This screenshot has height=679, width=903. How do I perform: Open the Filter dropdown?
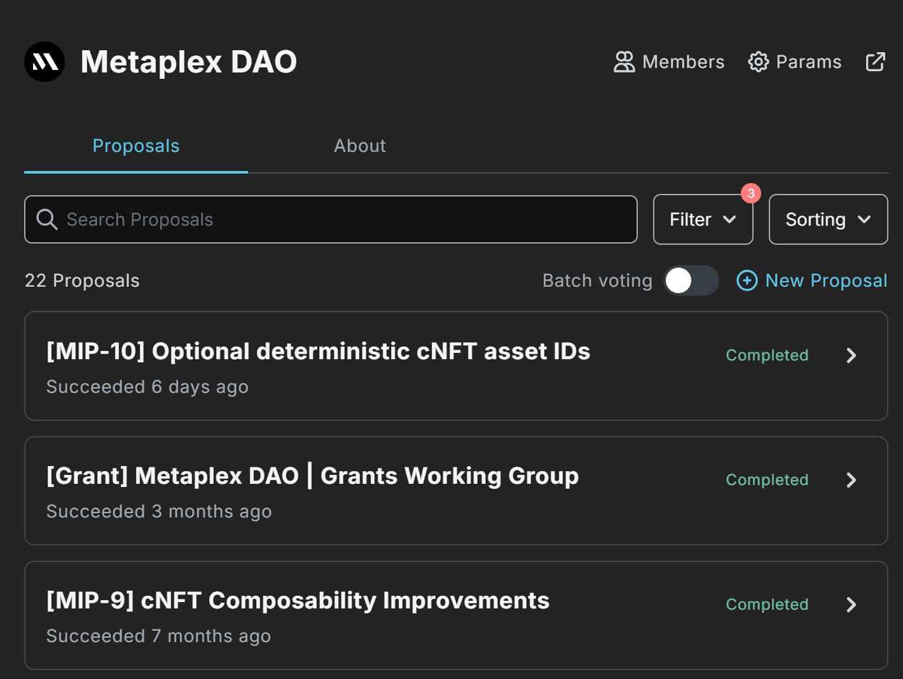click(x=703, y=219)
